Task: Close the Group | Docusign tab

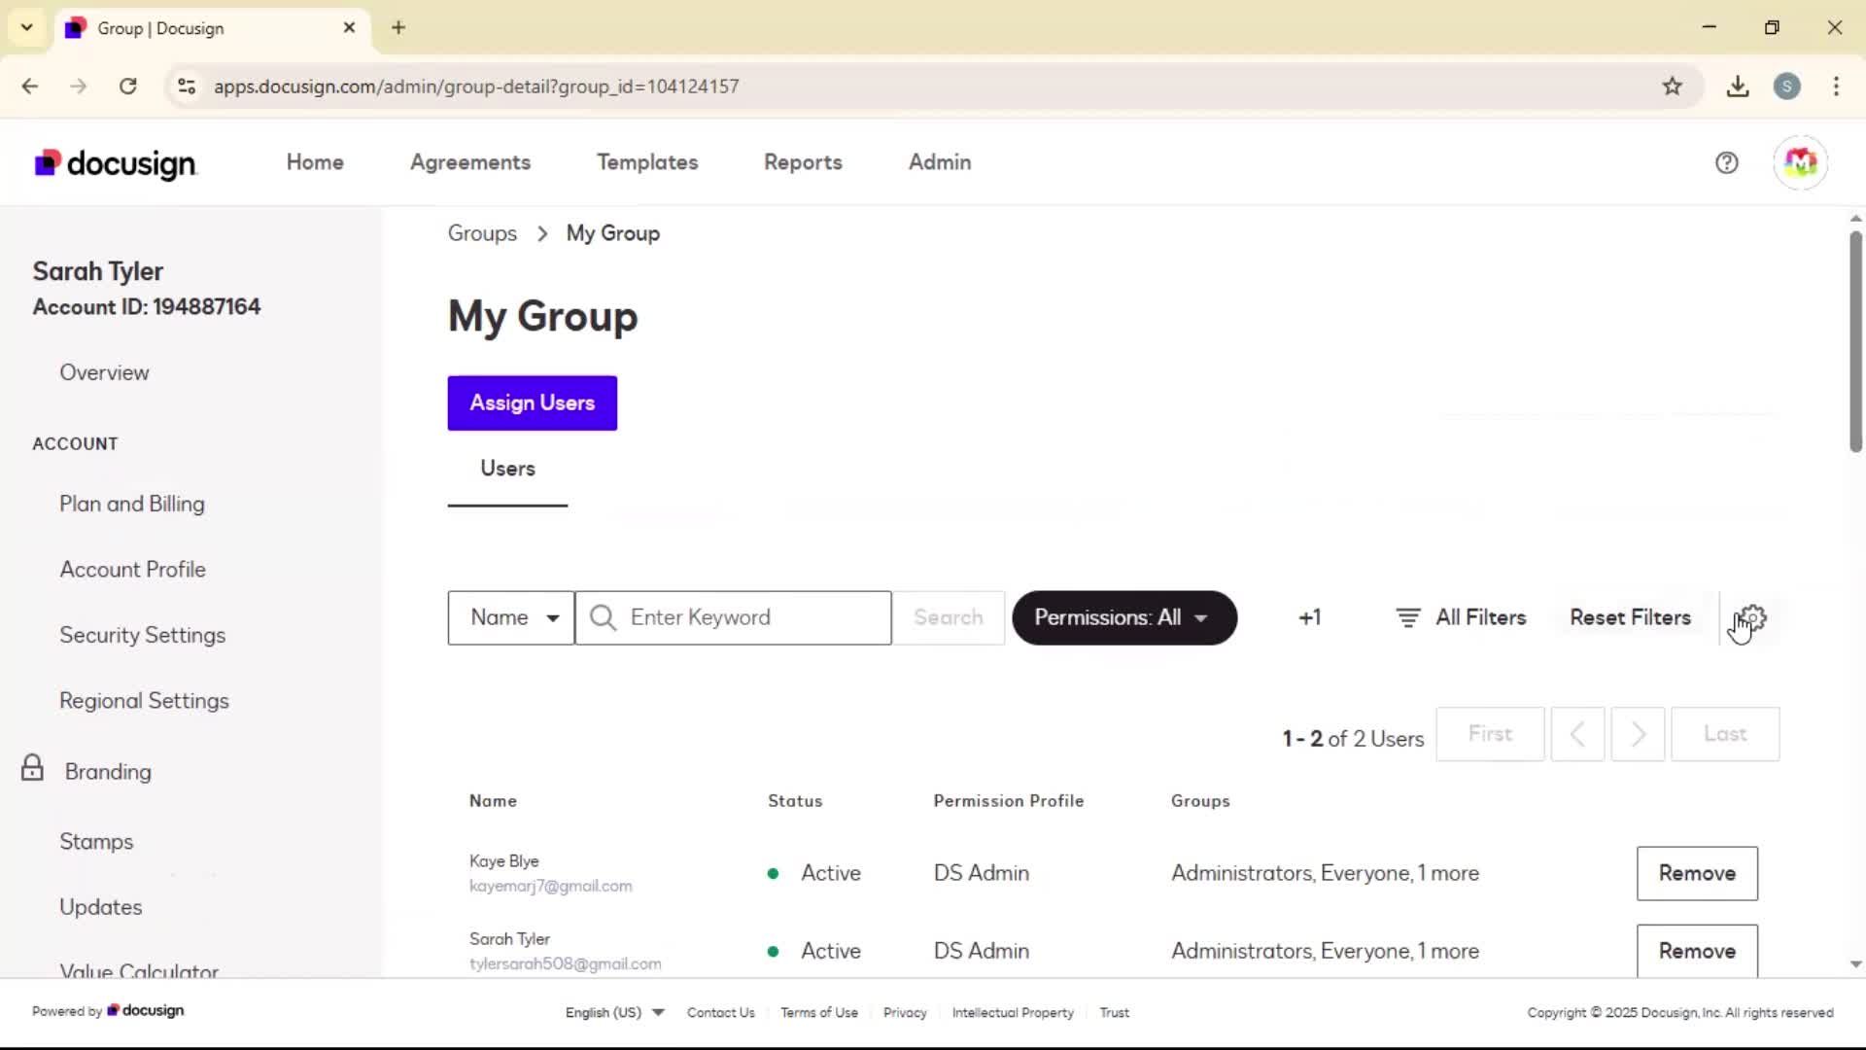Action: click(350, 27)
